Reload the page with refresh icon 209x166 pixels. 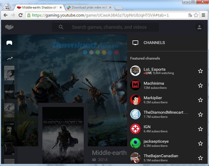[x=21, y=15]
